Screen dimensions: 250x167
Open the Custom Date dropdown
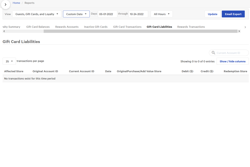[76, 14]
